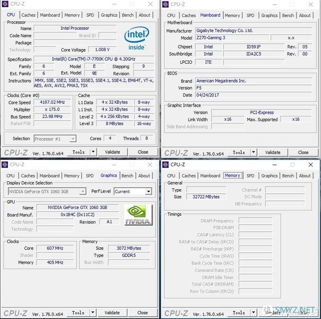Image resolution: width=321 pixels, height=319 pixels.
Task: Click the GPU Core clock 607 MHz
Action: [55, 248]
